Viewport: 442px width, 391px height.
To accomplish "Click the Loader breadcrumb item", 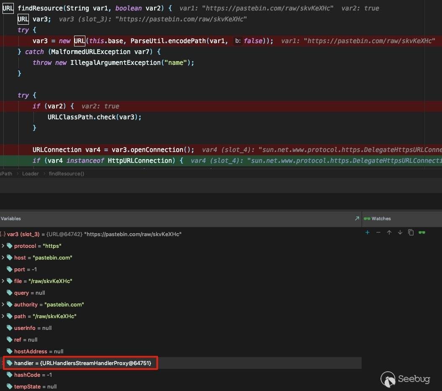I will tap(31, 174).
